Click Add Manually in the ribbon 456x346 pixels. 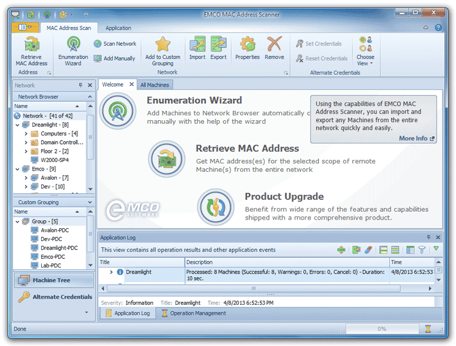click(x=115, y=58)
